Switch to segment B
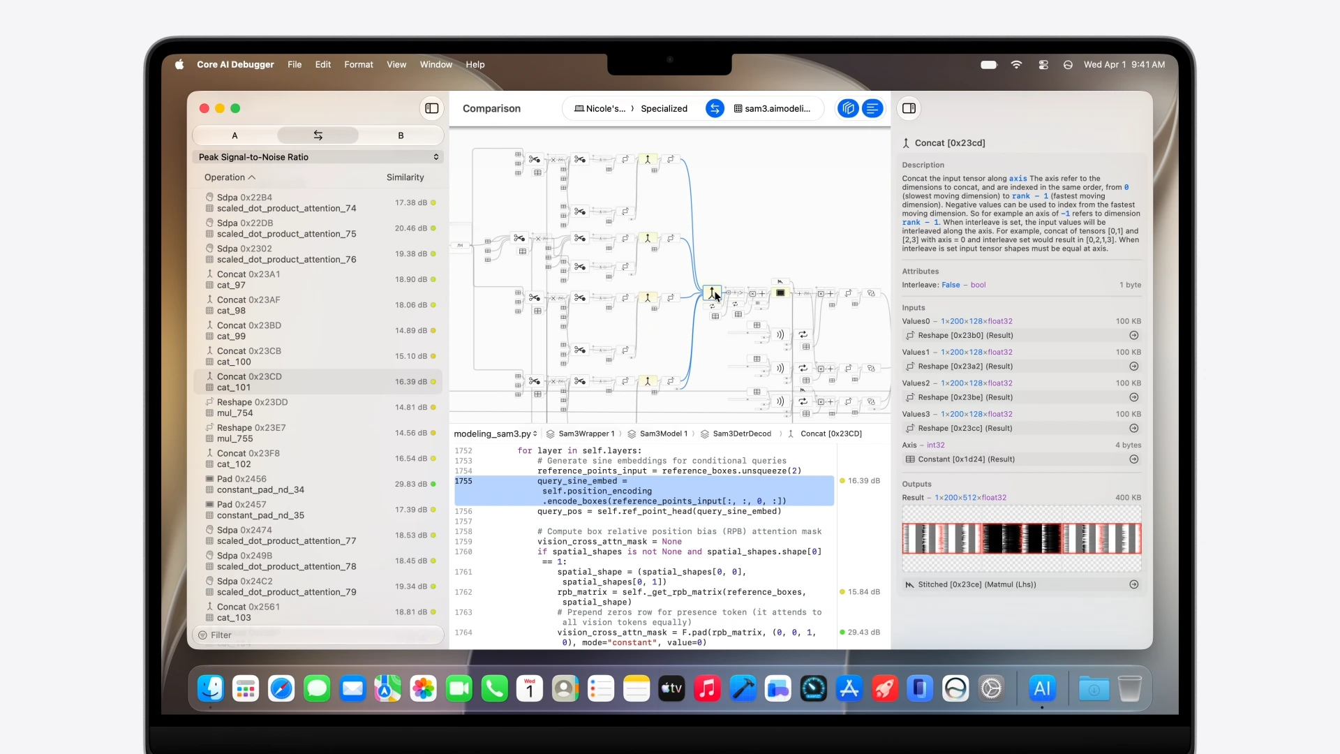Image resolution: width=1340 pixels, height=754 pixels. [x=401, y=135]
